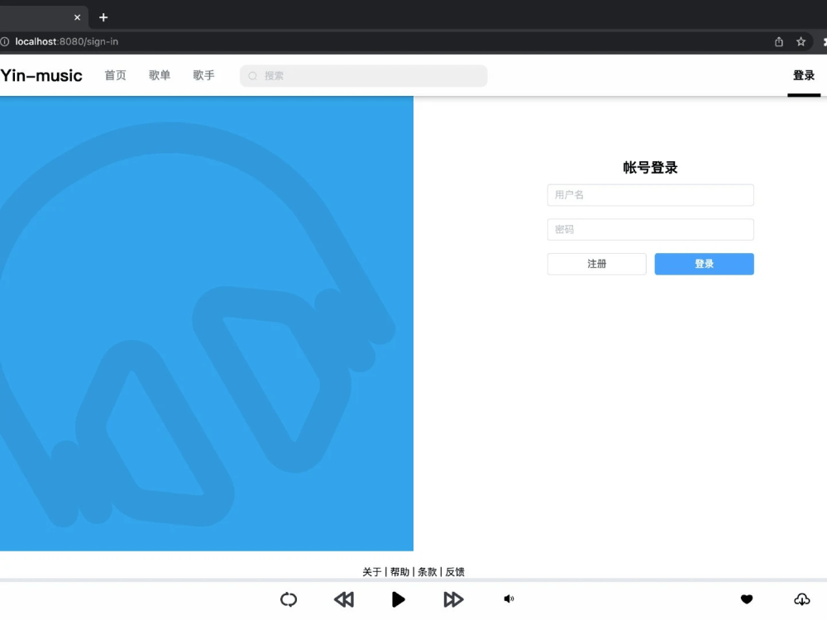This screenshot has height=620, width=827.
Task: Skip to the previous song
Action: pyautogui.click(x=344, y=599)
